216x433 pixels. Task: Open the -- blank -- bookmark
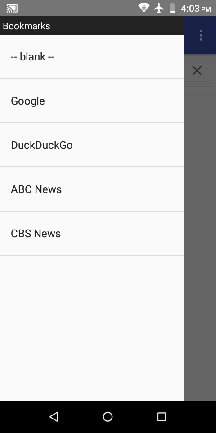92,57
